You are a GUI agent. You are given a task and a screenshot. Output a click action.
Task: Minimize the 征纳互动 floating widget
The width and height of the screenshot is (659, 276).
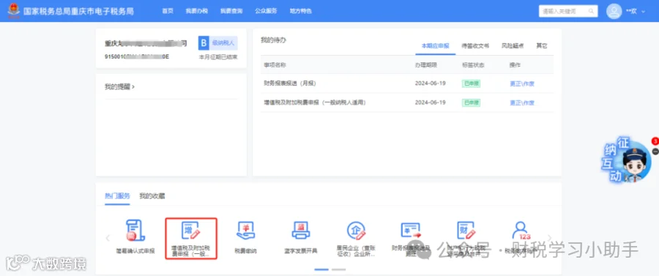point(655,152)
